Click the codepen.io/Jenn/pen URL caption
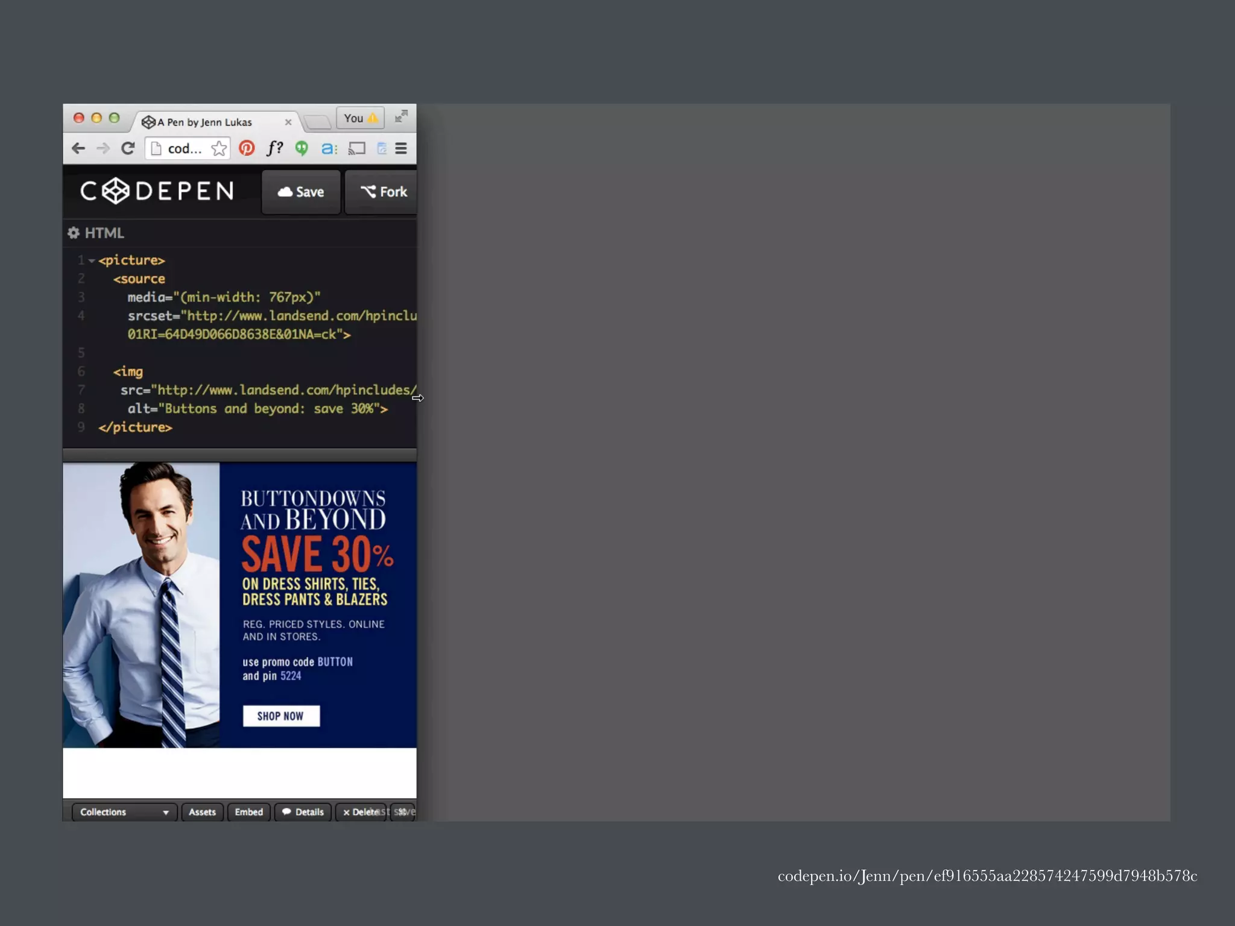Screen dimensions: 1235x926 [987, 875]
